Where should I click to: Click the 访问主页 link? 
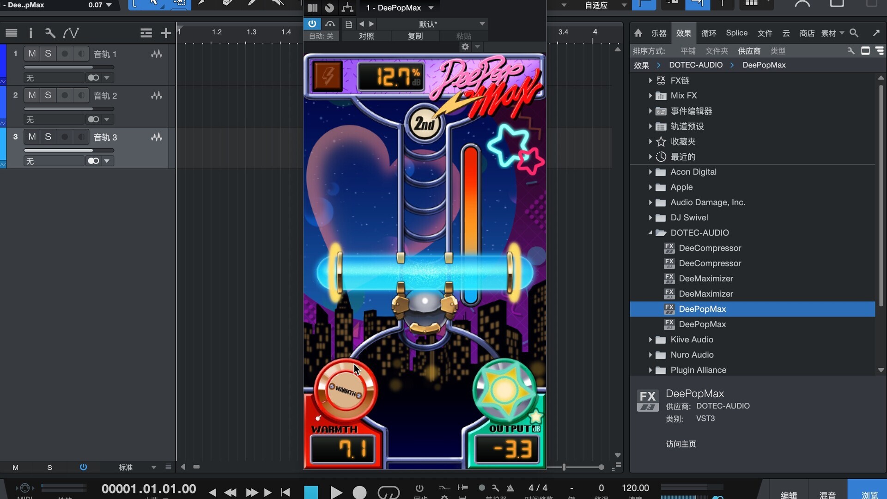point(681,444)
